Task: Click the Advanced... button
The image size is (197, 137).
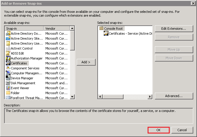Action: [x=174, y=96]
